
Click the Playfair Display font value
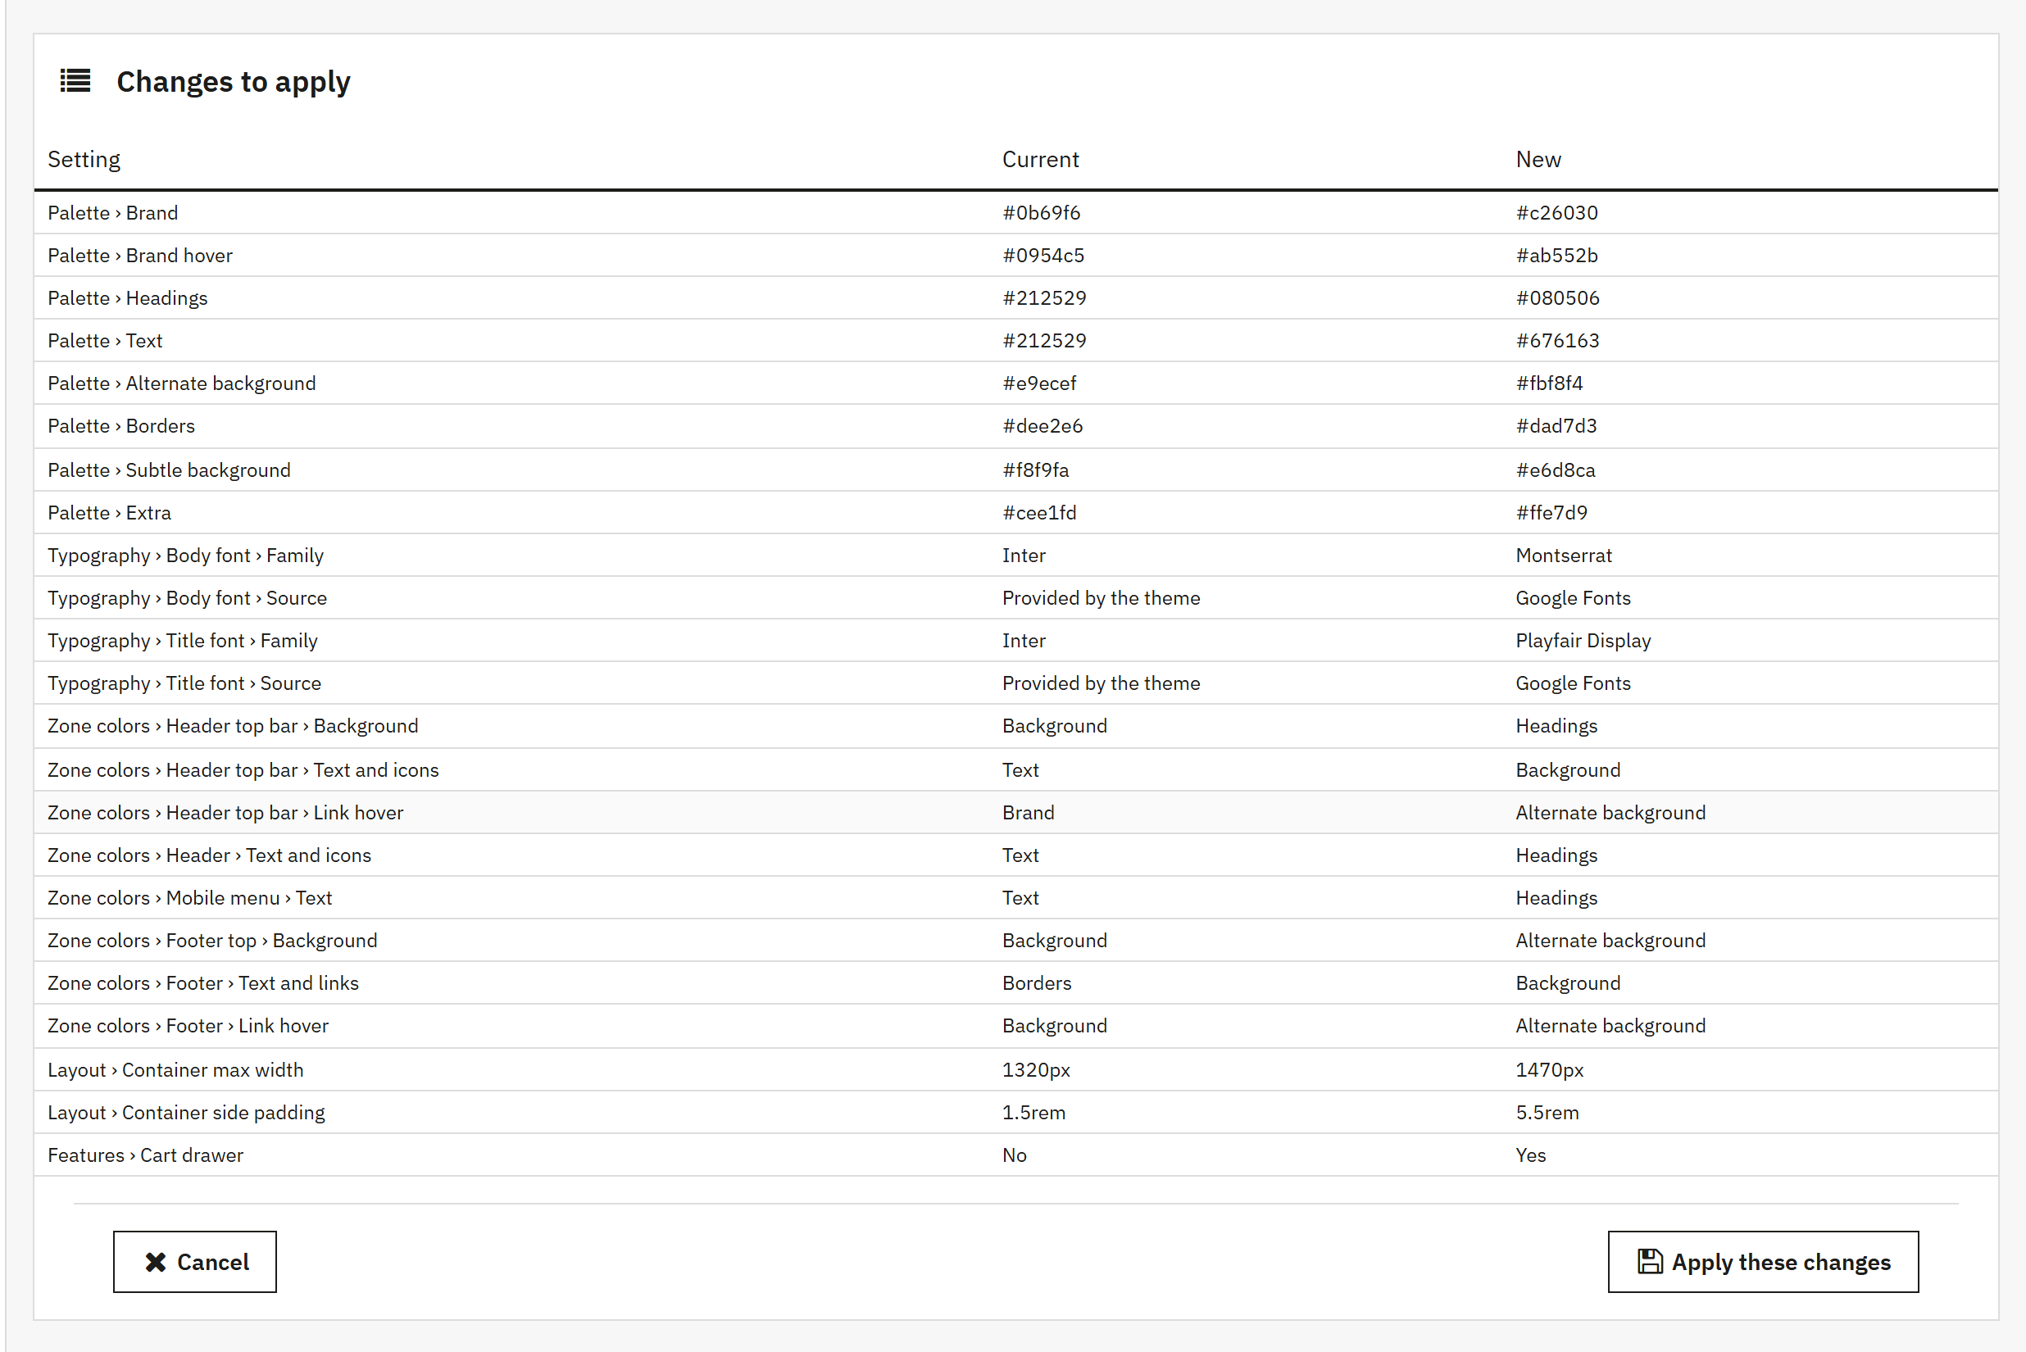point(1583,641)
